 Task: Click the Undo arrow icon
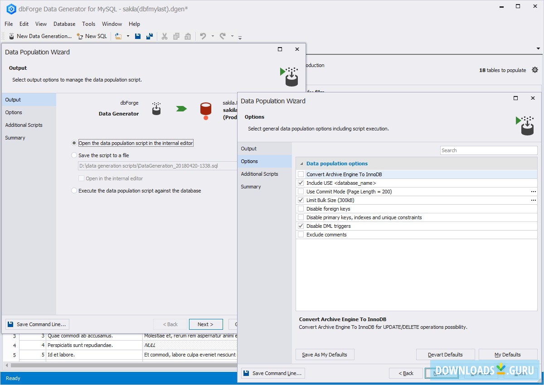click(203, 36)
